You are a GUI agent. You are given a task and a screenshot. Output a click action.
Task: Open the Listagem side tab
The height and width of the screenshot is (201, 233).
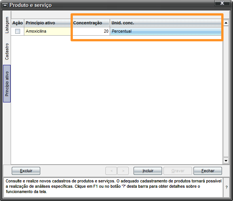pos(7,25)
